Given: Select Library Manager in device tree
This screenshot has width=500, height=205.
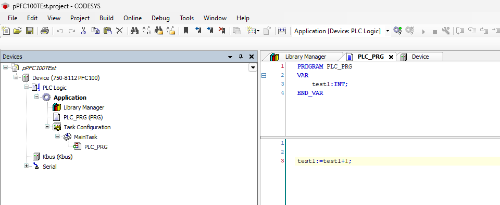Looking at the screenshot, I should (84, 107).
